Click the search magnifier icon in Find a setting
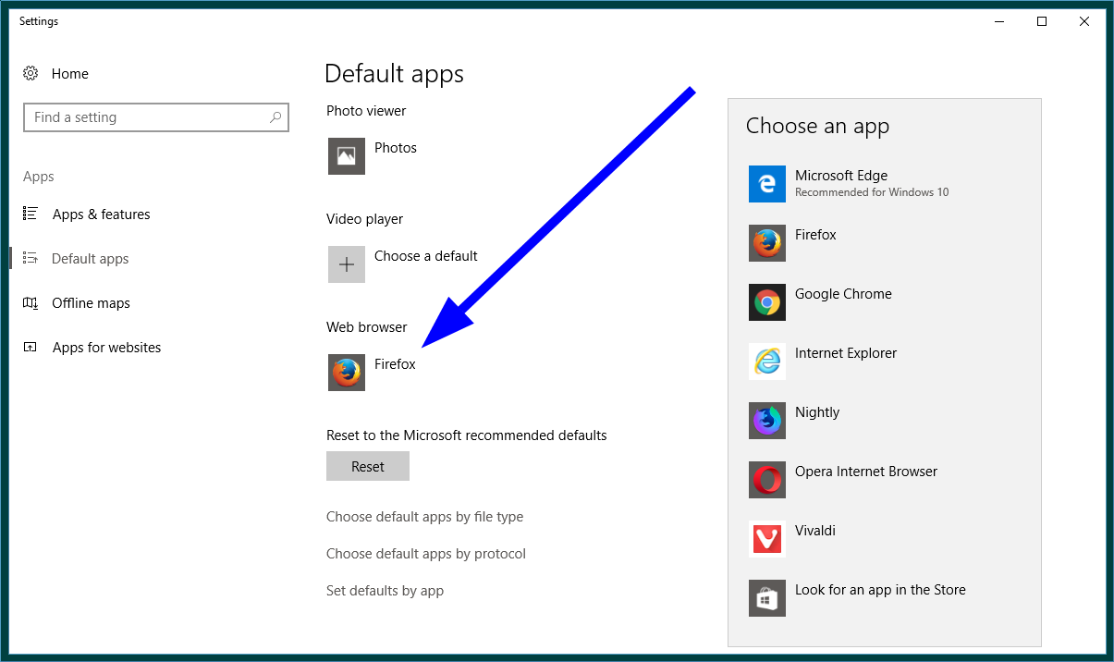Viewport: 1114px width, 662px height. [275, 117]
